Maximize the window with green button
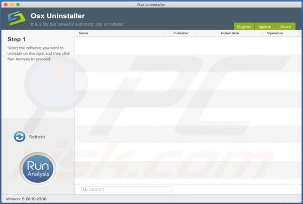This screenshot has width=303, height=204. (18, 4)
